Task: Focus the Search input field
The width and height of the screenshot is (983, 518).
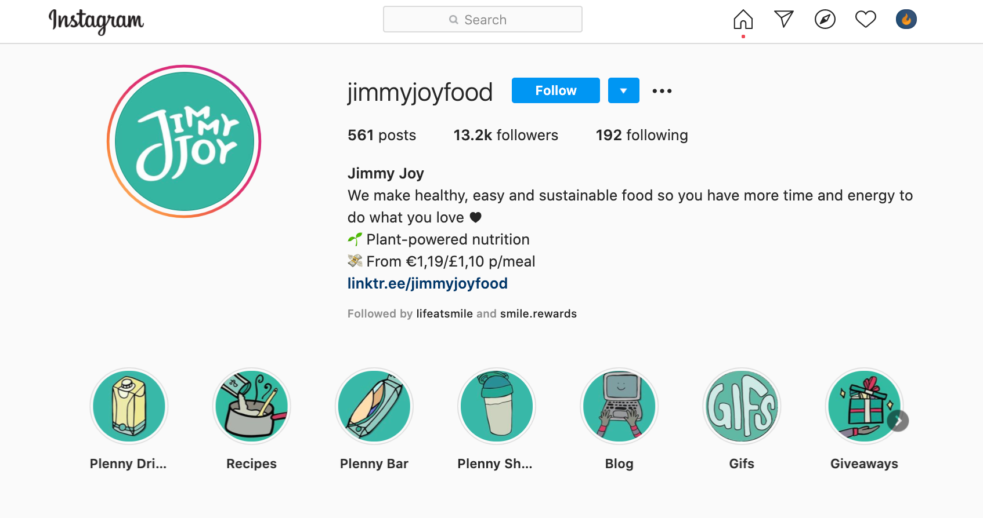Action: pyautogui.click(x=482, y=20)
